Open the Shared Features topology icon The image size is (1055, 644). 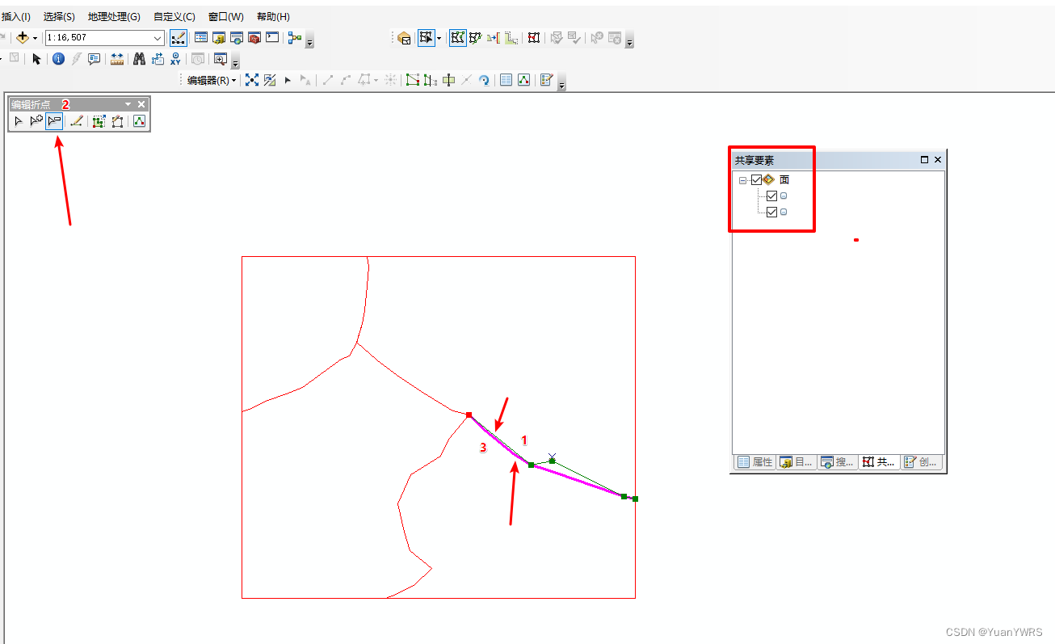pyautogui.click(x=534, y=38)
